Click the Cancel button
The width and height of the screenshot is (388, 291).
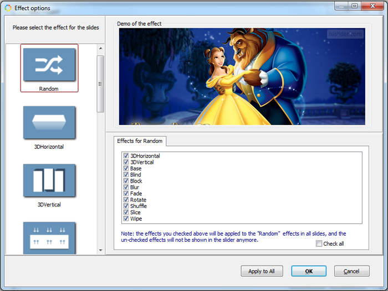pos(351,271)
